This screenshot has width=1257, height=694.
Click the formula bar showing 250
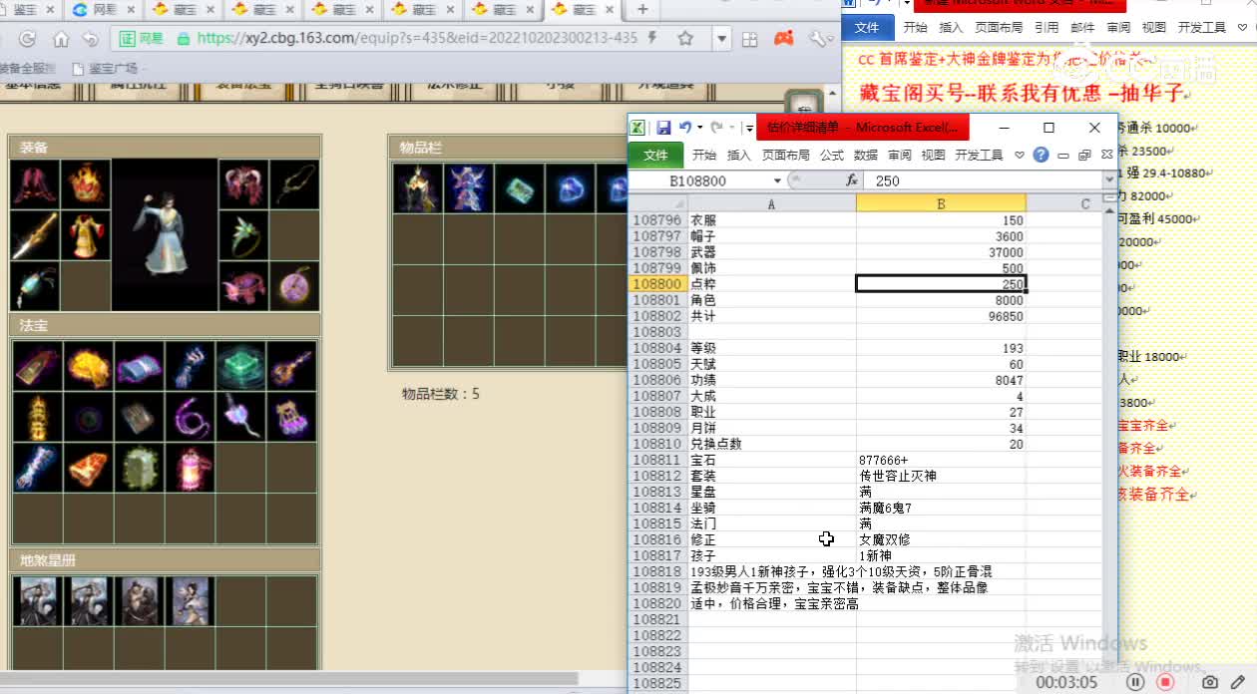pyautogui.click(x=983, y=180)
